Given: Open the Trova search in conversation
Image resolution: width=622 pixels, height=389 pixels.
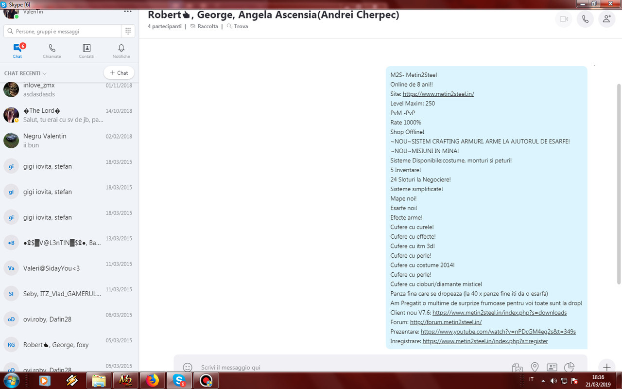Looking at the screenshot, I should tap(237, 26).
